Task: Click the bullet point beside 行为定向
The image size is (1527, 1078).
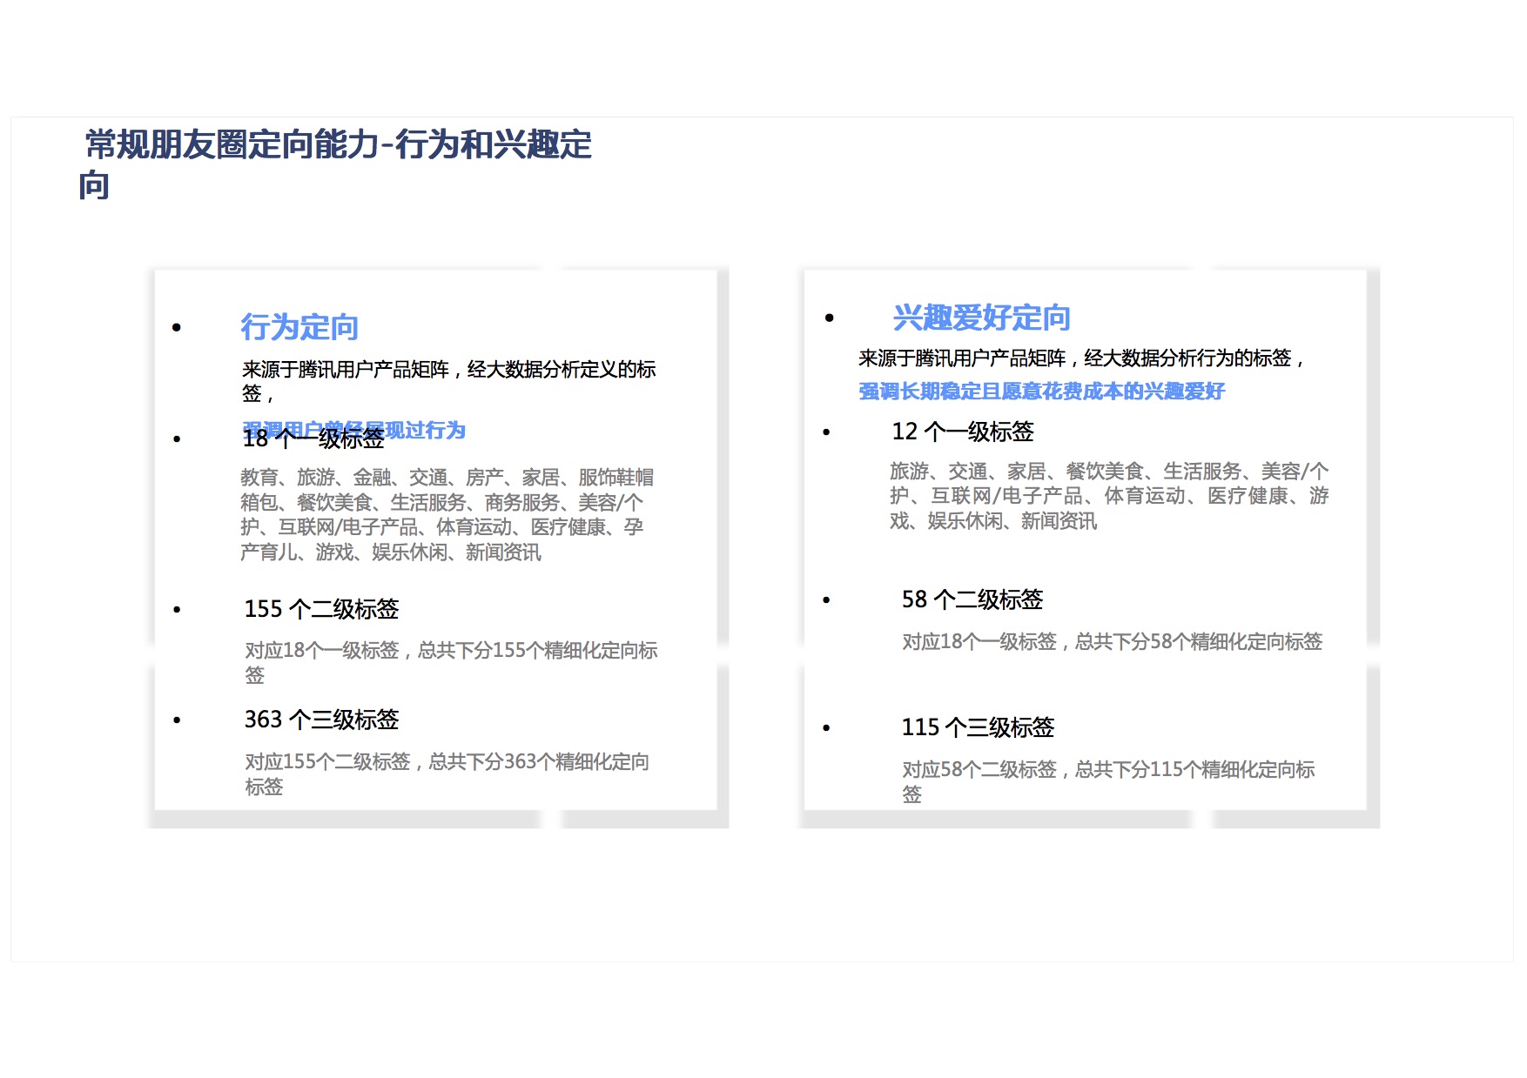Action: point(177,328)
